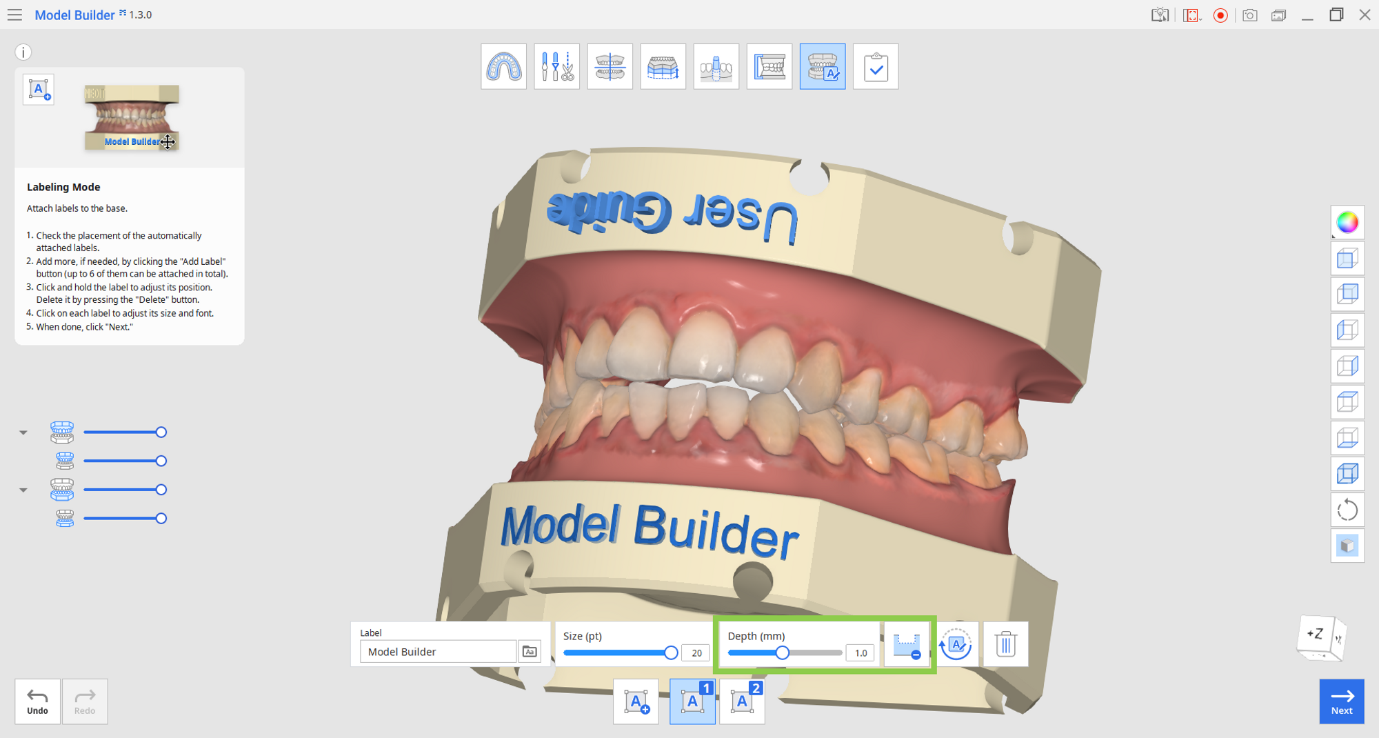This screenshot has width=1379, height=738.
Task: Click the Undo button
Action: 37,701
